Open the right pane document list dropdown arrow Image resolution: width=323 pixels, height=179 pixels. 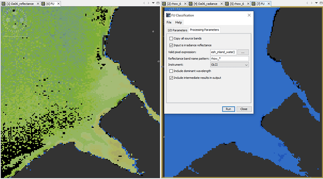coord(316,3)
